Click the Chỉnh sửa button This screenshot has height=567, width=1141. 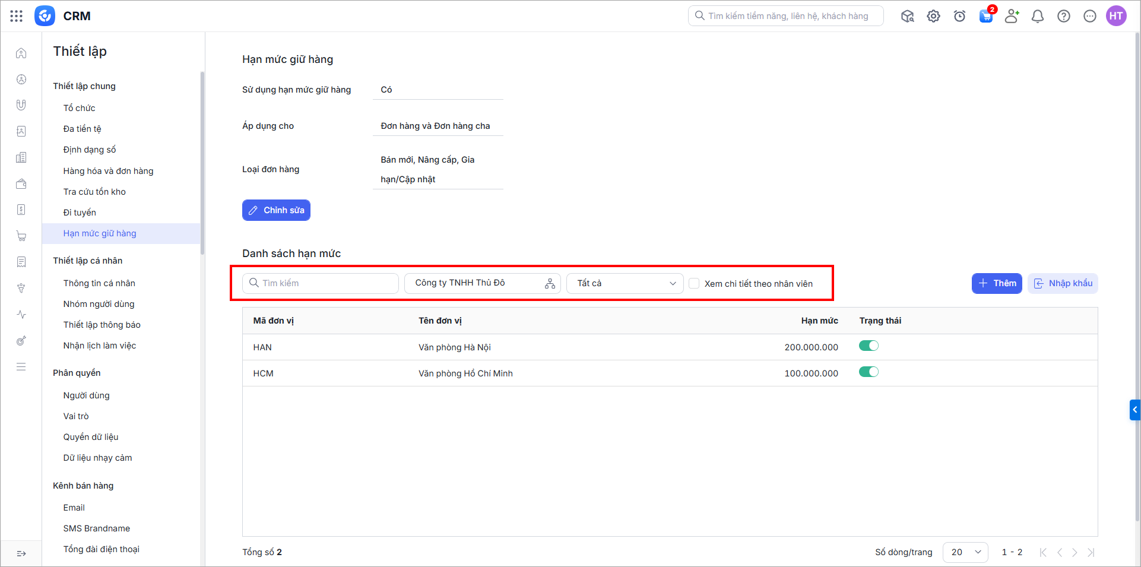tap(276, 210)
